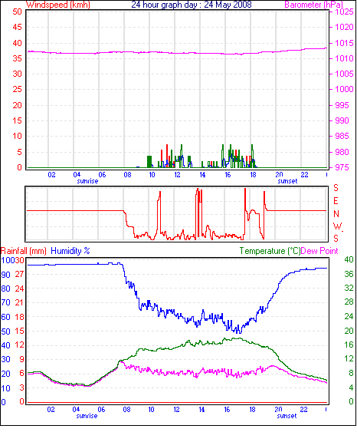
Task: Click the 24 hour graph day title
Action: click(x=192, y=5)
